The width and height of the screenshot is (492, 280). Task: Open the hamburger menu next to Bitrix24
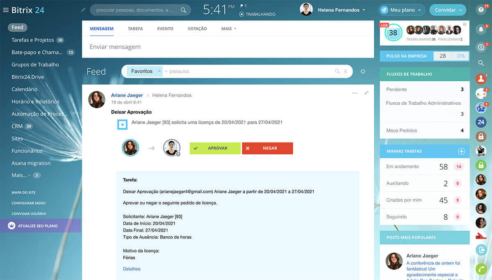point(6,10)
